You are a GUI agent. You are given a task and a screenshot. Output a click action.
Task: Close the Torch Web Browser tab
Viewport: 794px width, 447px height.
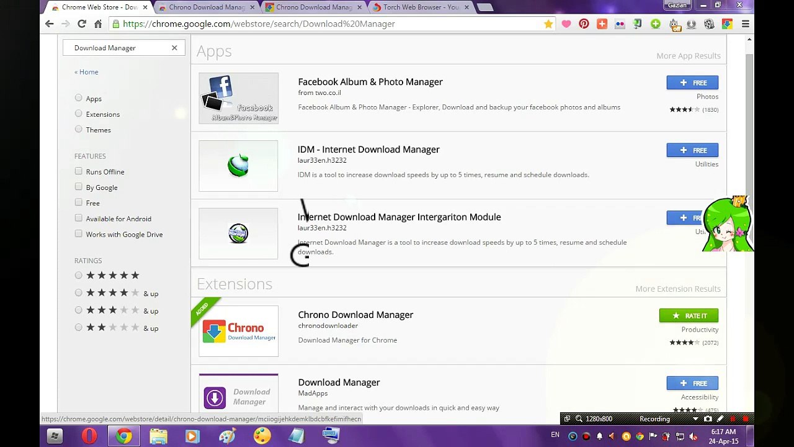466,7
